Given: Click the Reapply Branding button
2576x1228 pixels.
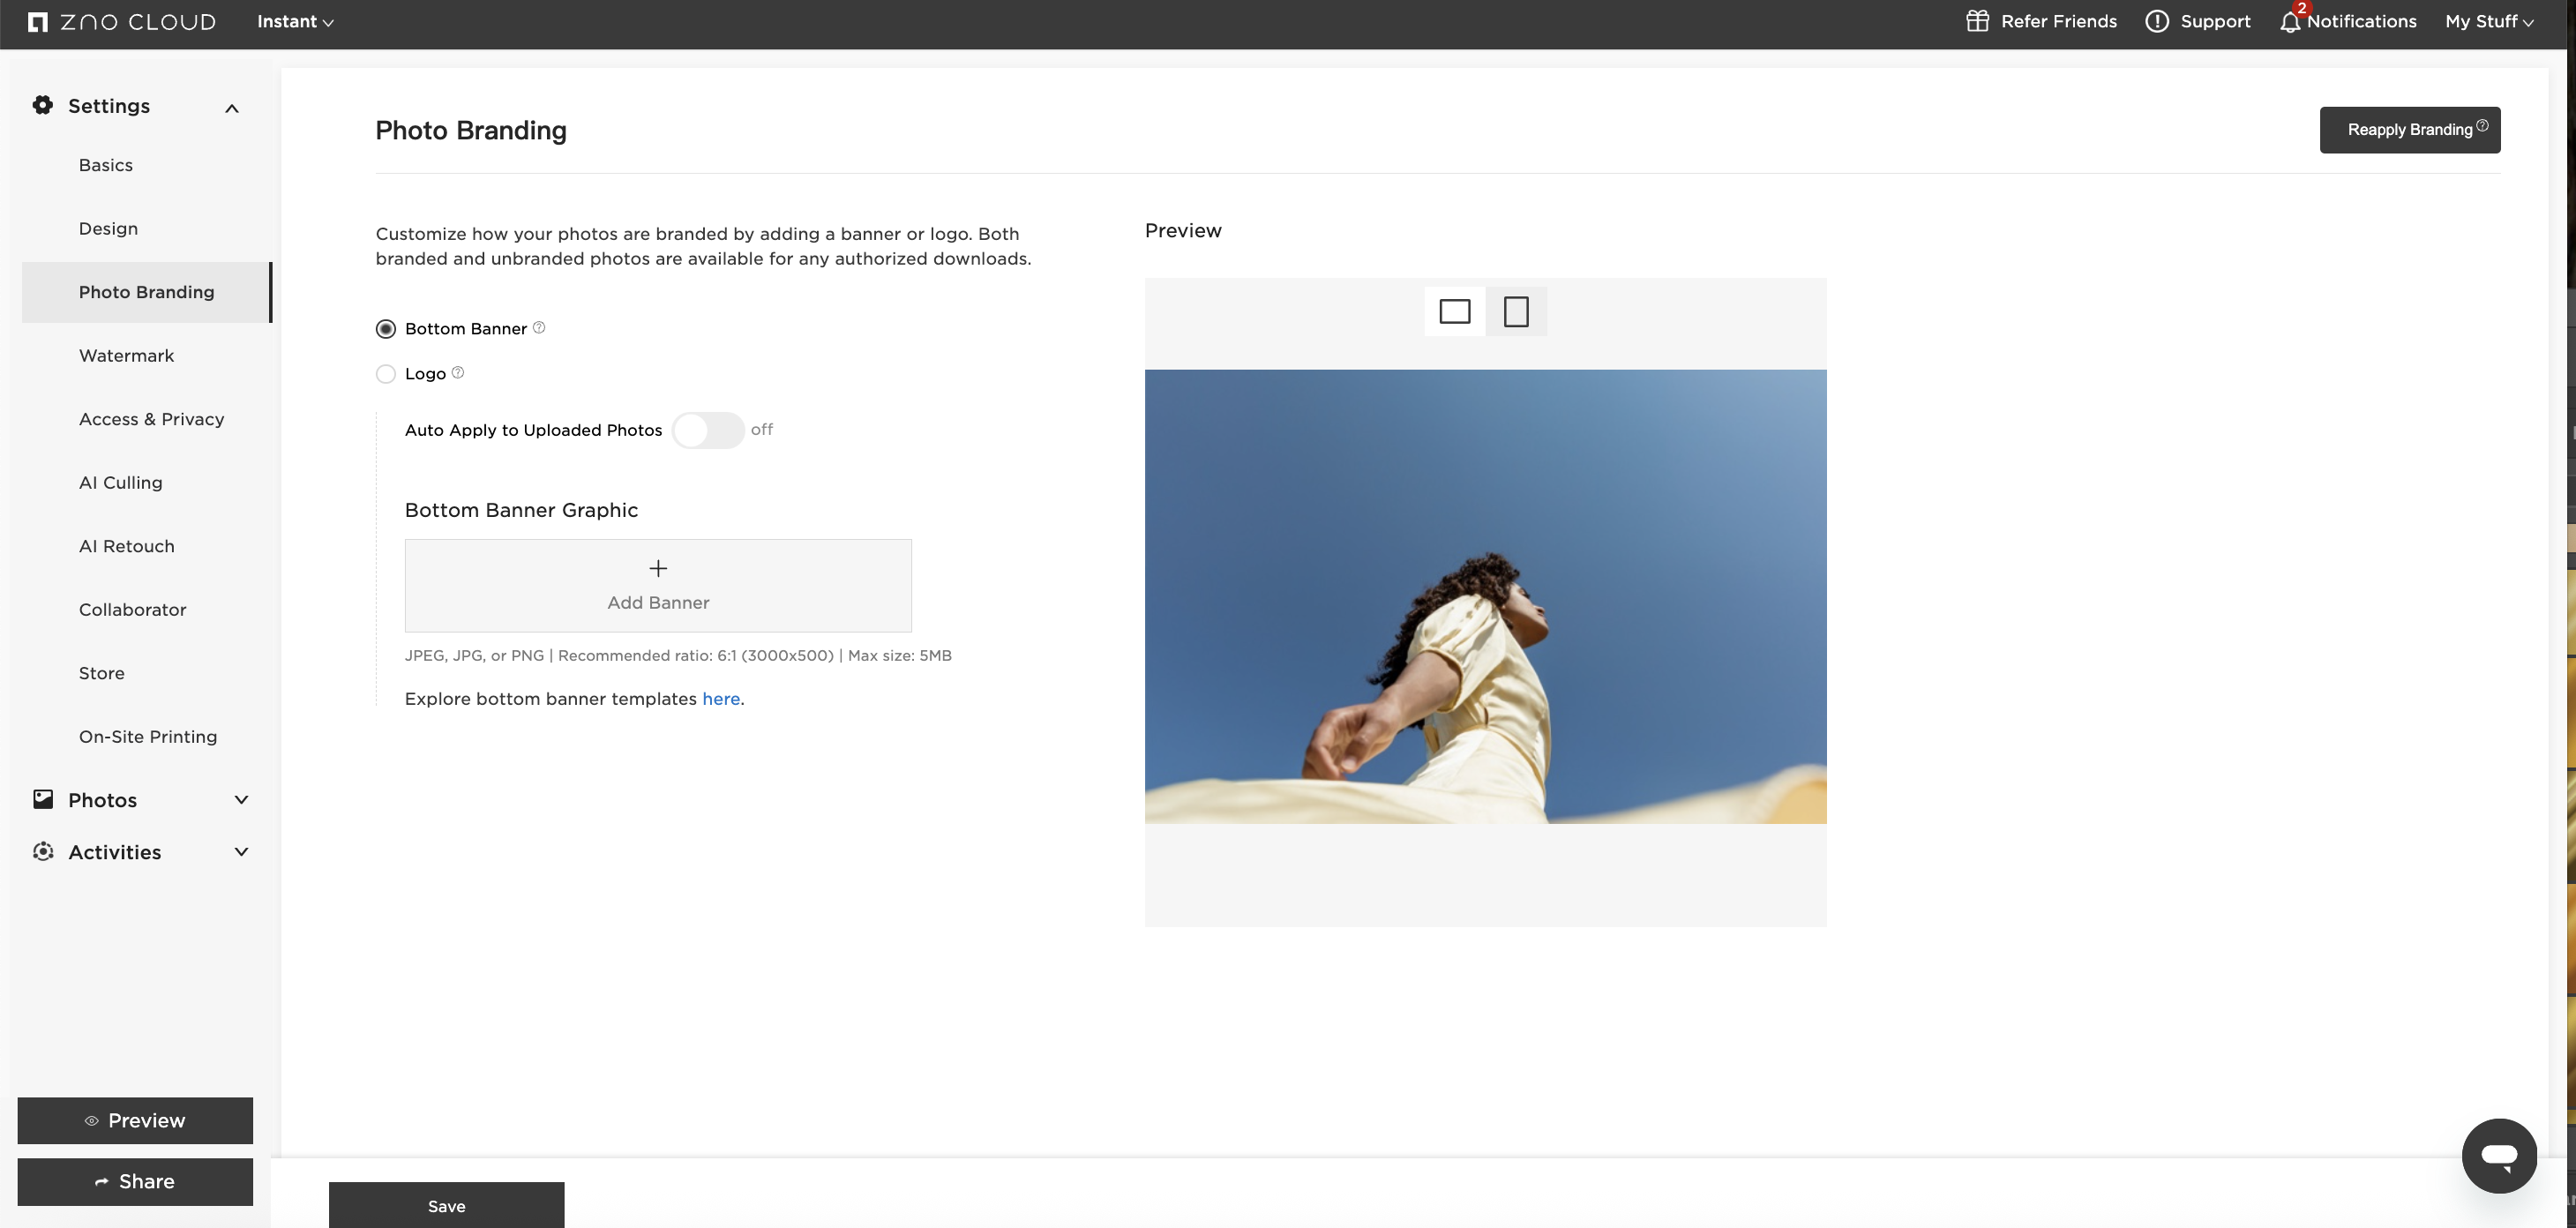Looking at the screenshot, I should pos(2409,130).
